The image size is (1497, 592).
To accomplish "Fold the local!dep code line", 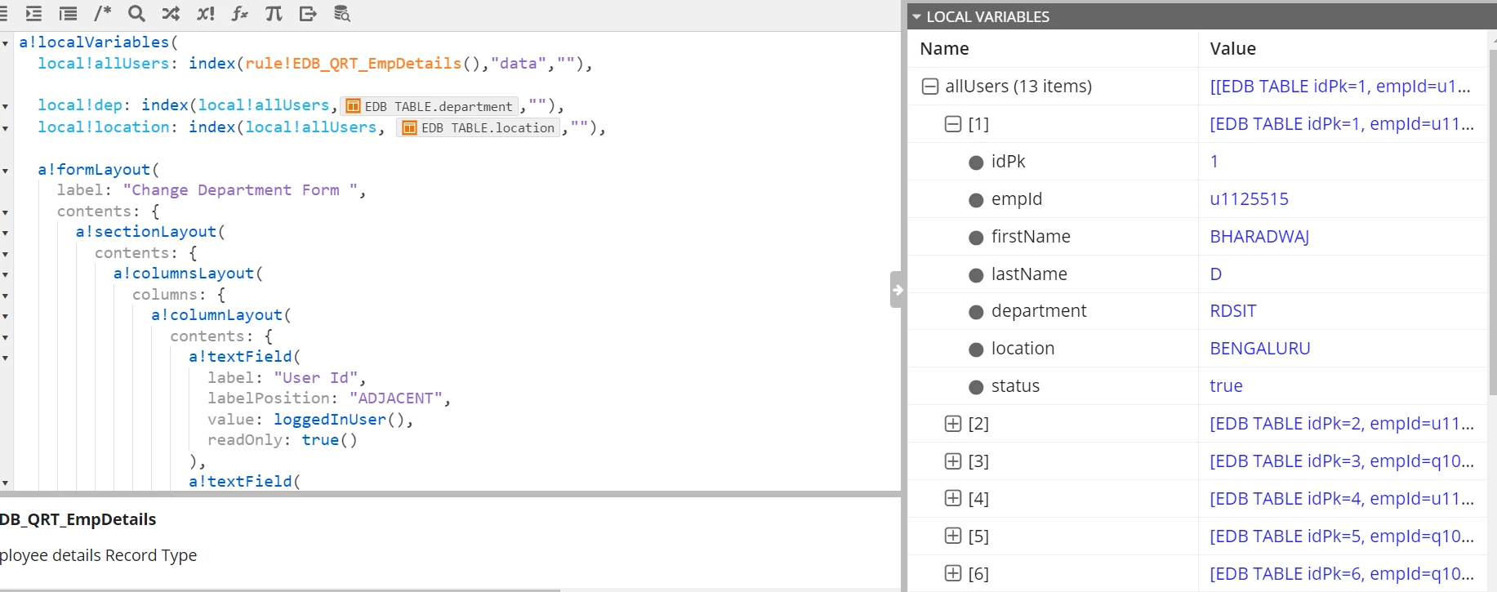I will [6, 106].
